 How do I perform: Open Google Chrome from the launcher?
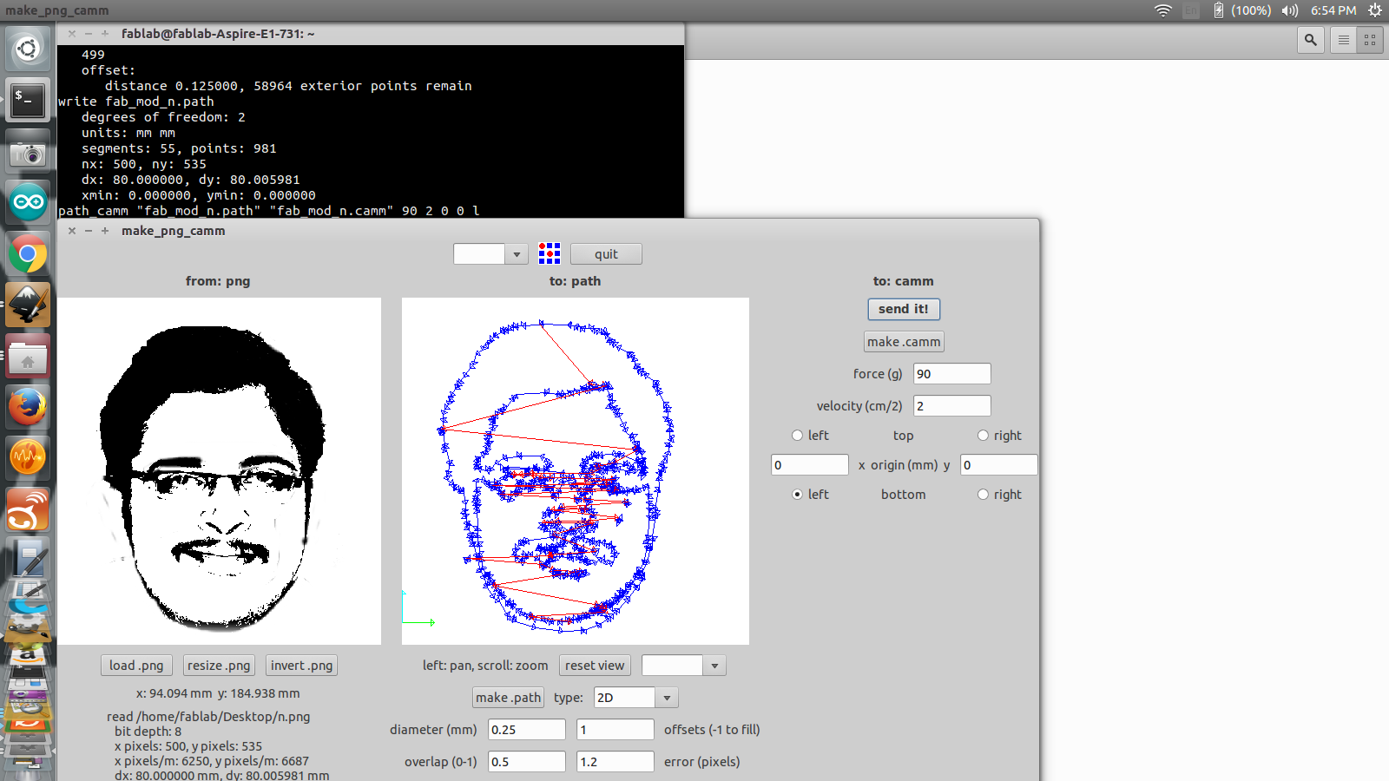pyautogui.click(x=28, y=255)
